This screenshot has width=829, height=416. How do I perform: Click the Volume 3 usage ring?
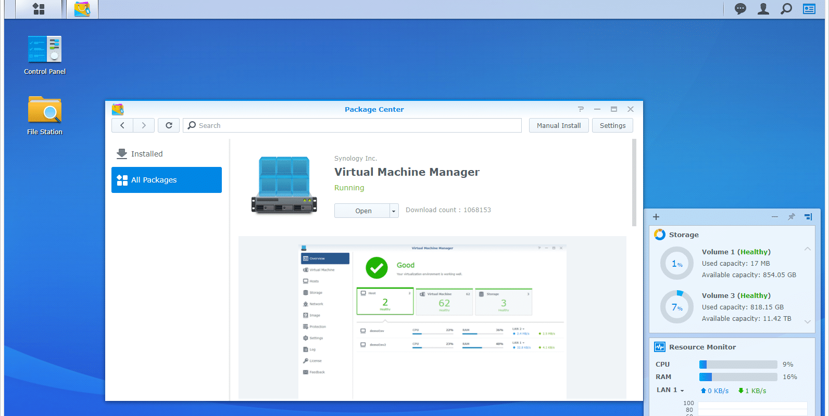click(x=677, y=307)
